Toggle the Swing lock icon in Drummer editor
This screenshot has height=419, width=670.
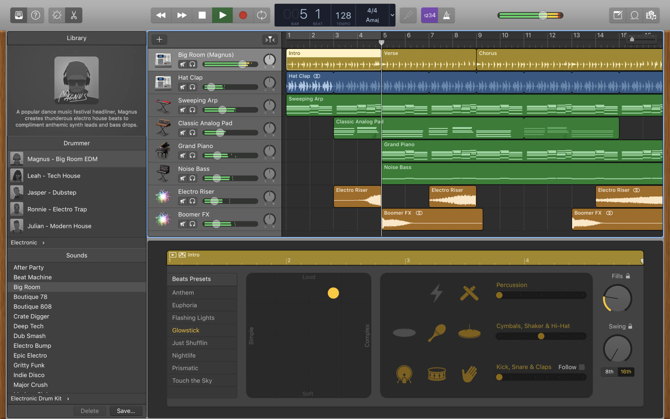coord(630,326)
